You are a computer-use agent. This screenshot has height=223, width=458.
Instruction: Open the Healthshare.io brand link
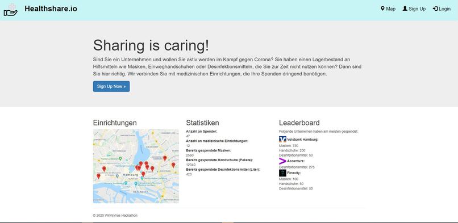pyautogui.click(x=51, y=9)
